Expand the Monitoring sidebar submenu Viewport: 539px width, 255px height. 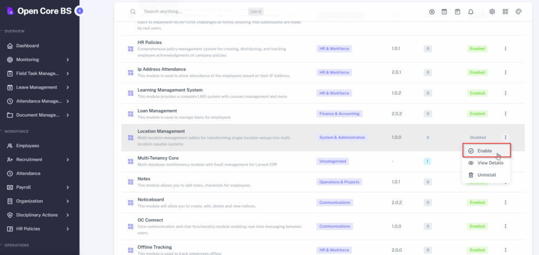(x=68, y=59)
